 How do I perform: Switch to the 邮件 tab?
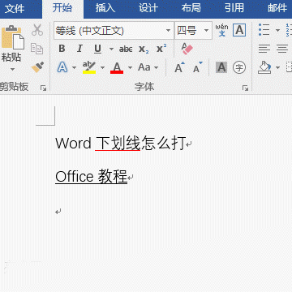tap(277, 9)
